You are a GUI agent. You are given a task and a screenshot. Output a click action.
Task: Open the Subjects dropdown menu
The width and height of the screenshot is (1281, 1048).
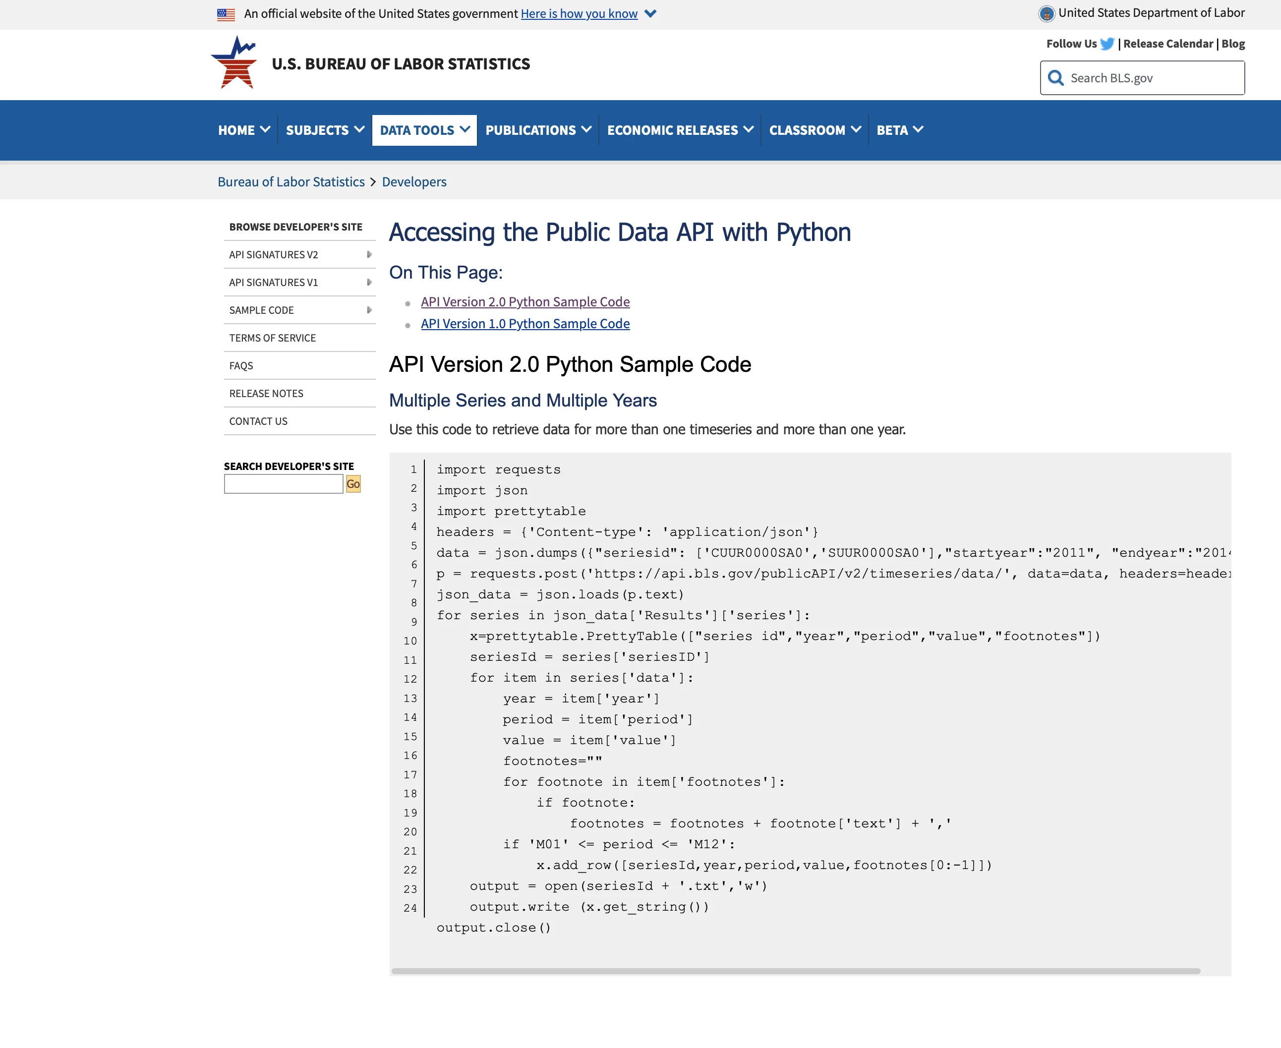click(x=324, y=130)
